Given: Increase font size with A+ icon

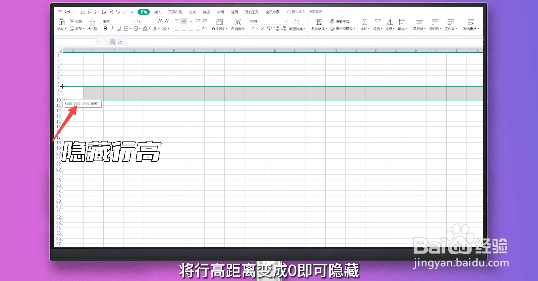Looking at the screenshot, I should coord(160,21).
